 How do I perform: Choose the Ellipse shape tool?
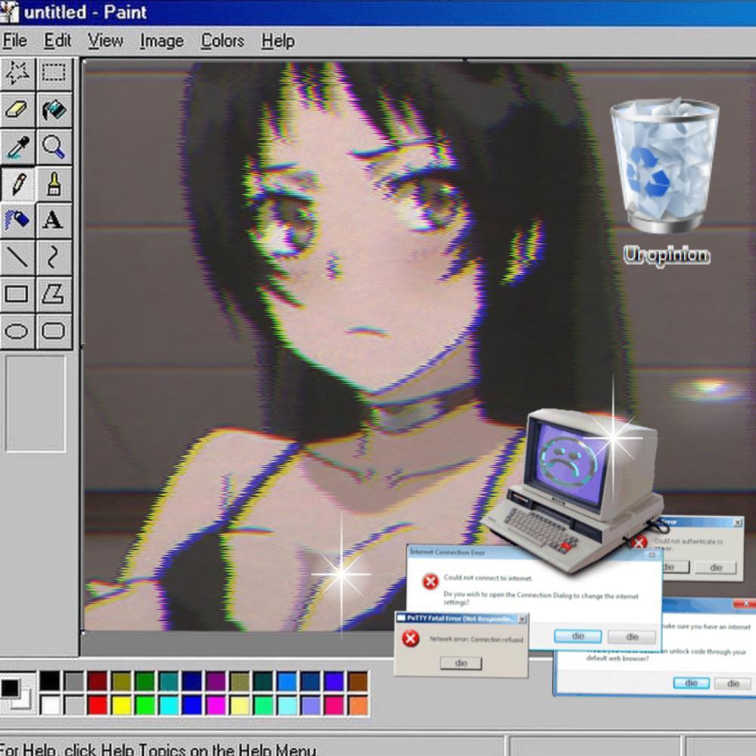pos(17,331)
